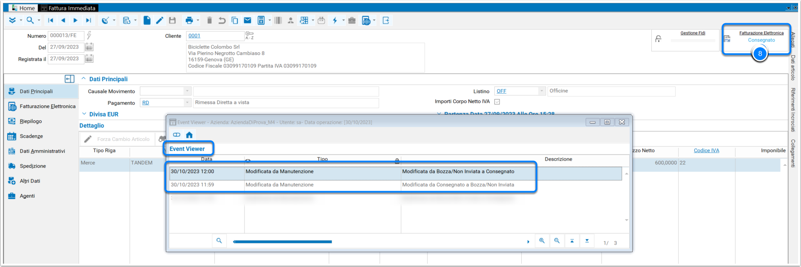
Task: Go to the first record
Action: point(51,20)
